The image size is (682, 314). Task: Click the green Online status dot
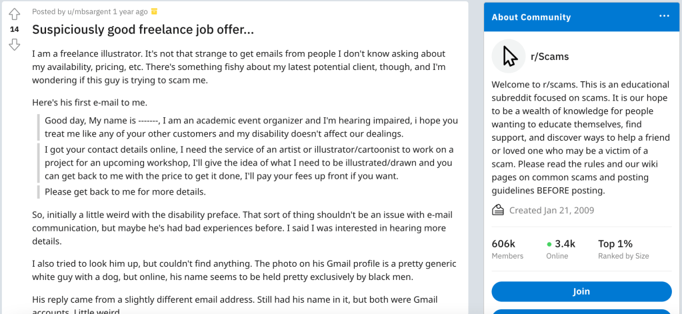pyautogui.click(x=549, y=244)
